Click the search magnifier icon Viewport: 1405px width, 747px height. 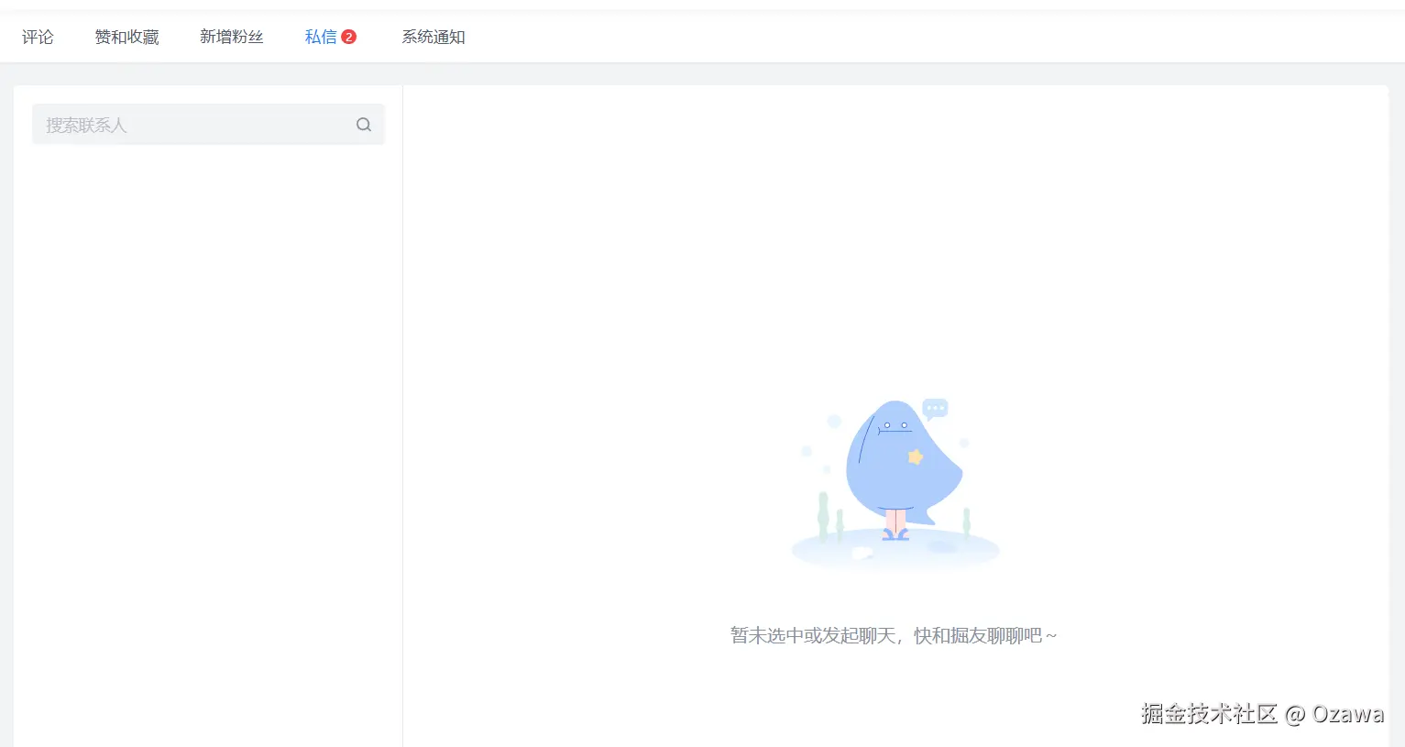click(x=364, y=124)
